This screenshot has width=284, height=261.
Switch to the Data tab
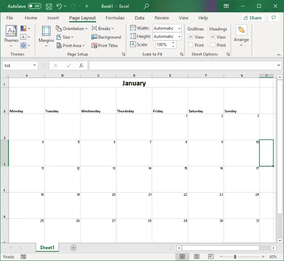coord(140,18)
